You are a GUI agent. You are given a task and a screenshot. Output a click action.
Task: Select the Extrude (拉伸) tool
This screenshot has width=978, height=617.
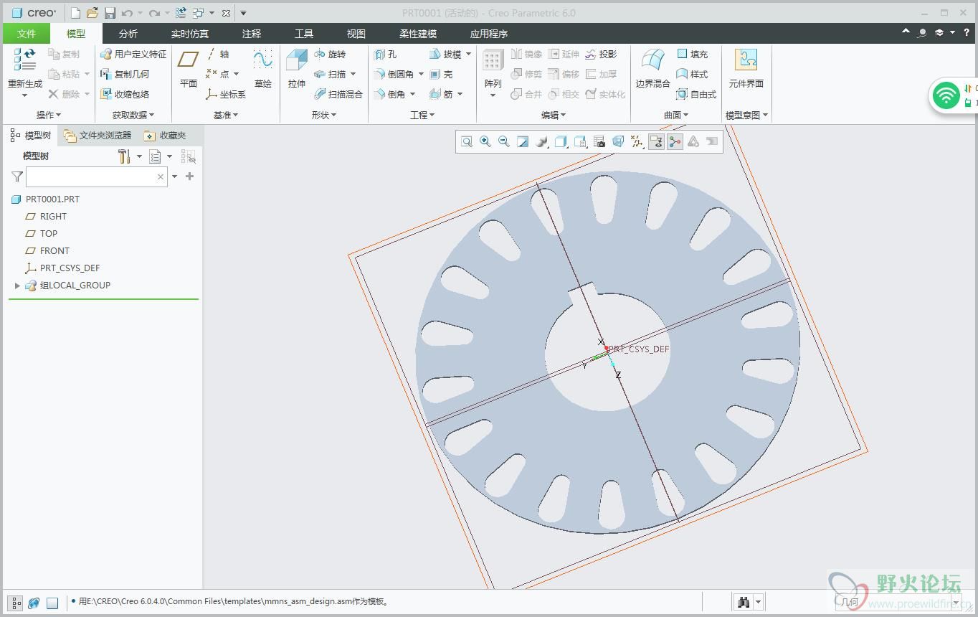[x=297, y=70]
